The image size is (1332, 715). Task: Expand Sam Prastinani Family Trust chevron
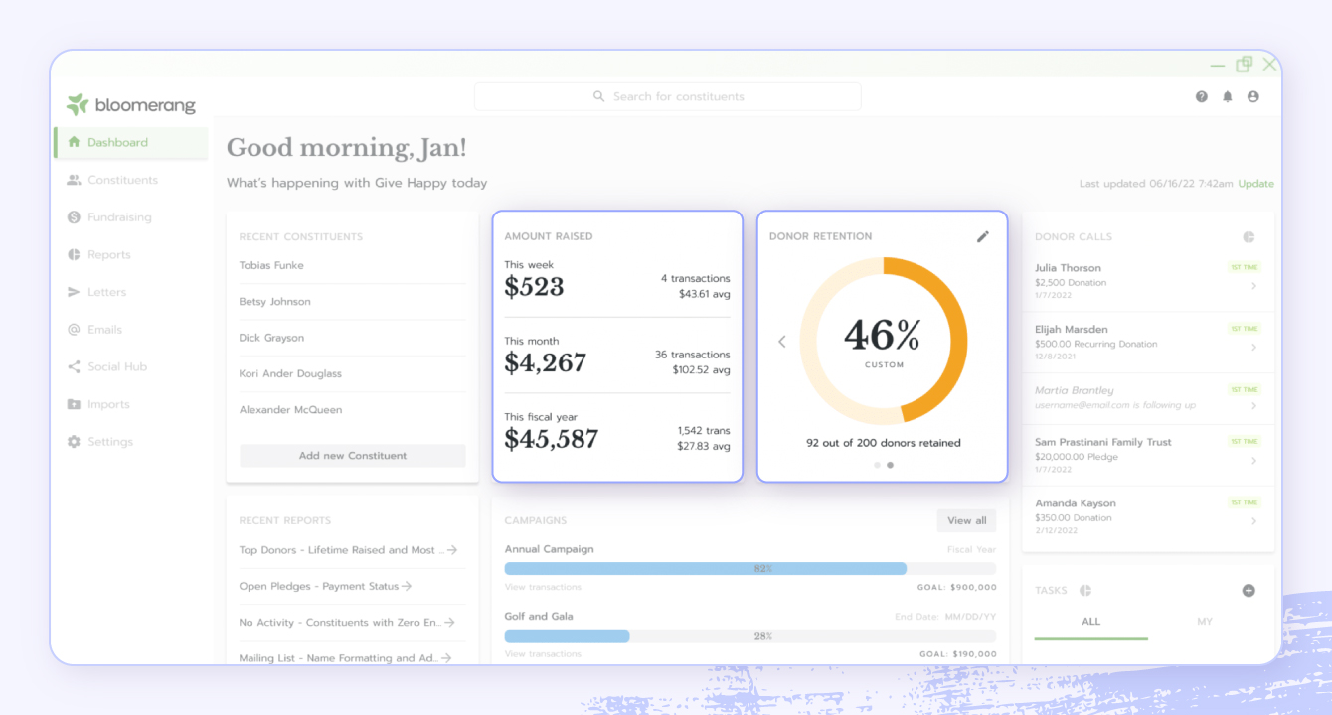tap(1253, 461)
